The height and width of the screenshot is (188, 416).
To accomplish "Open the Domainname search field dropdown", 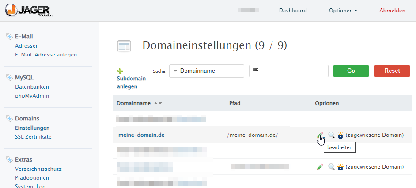I will point(206,71).
